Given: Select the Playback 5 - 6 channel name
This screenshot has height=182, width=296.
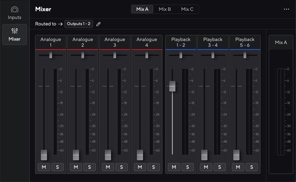Looking at the screenshot, I should point(245,42).
